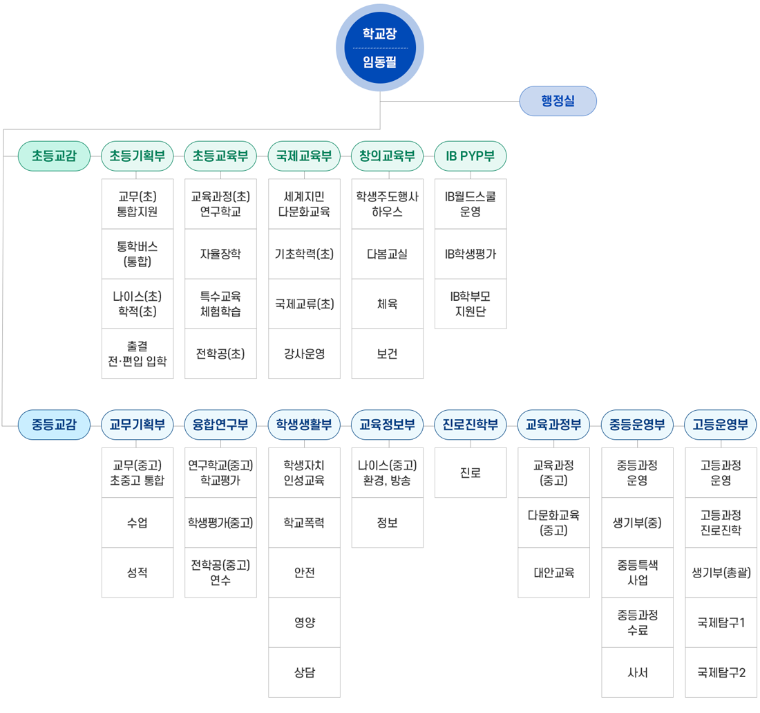Select the 다봄교실 cell
Viewport: 760px width, 713px height.
coord(387,254)
